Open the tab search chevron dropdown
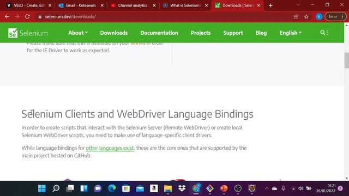349x196 pixels. click(298, 5)
